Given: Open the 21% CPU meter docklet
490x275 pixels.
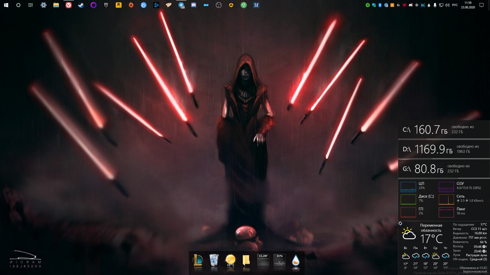Looking at the screenshot, I should [x=279, y=260].
